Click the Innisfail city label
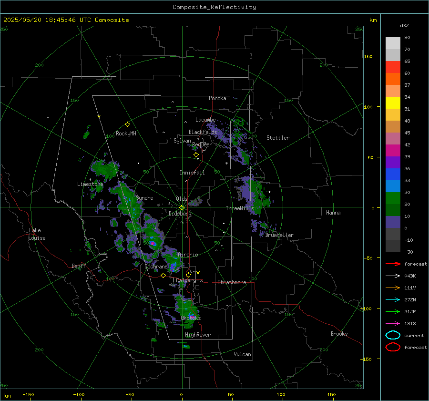This screenshot has height=401, width=429. 192,173
